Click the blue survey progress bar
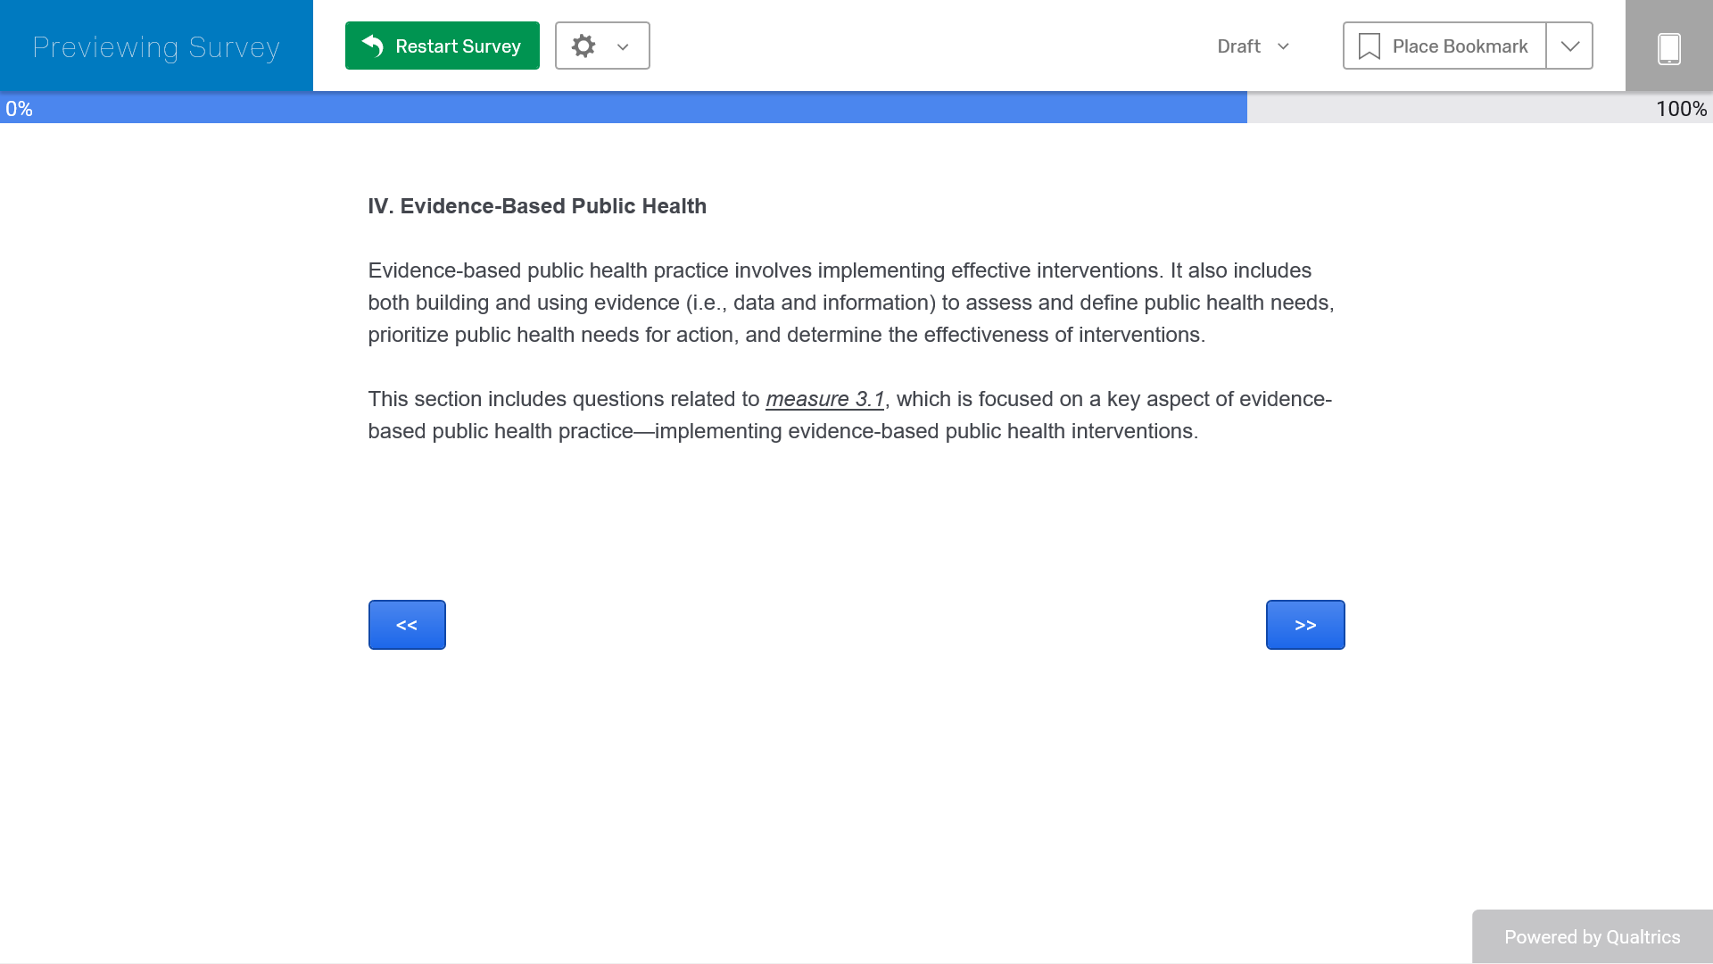The width and height of the screenshot is (1713, 964). [625, 108]
